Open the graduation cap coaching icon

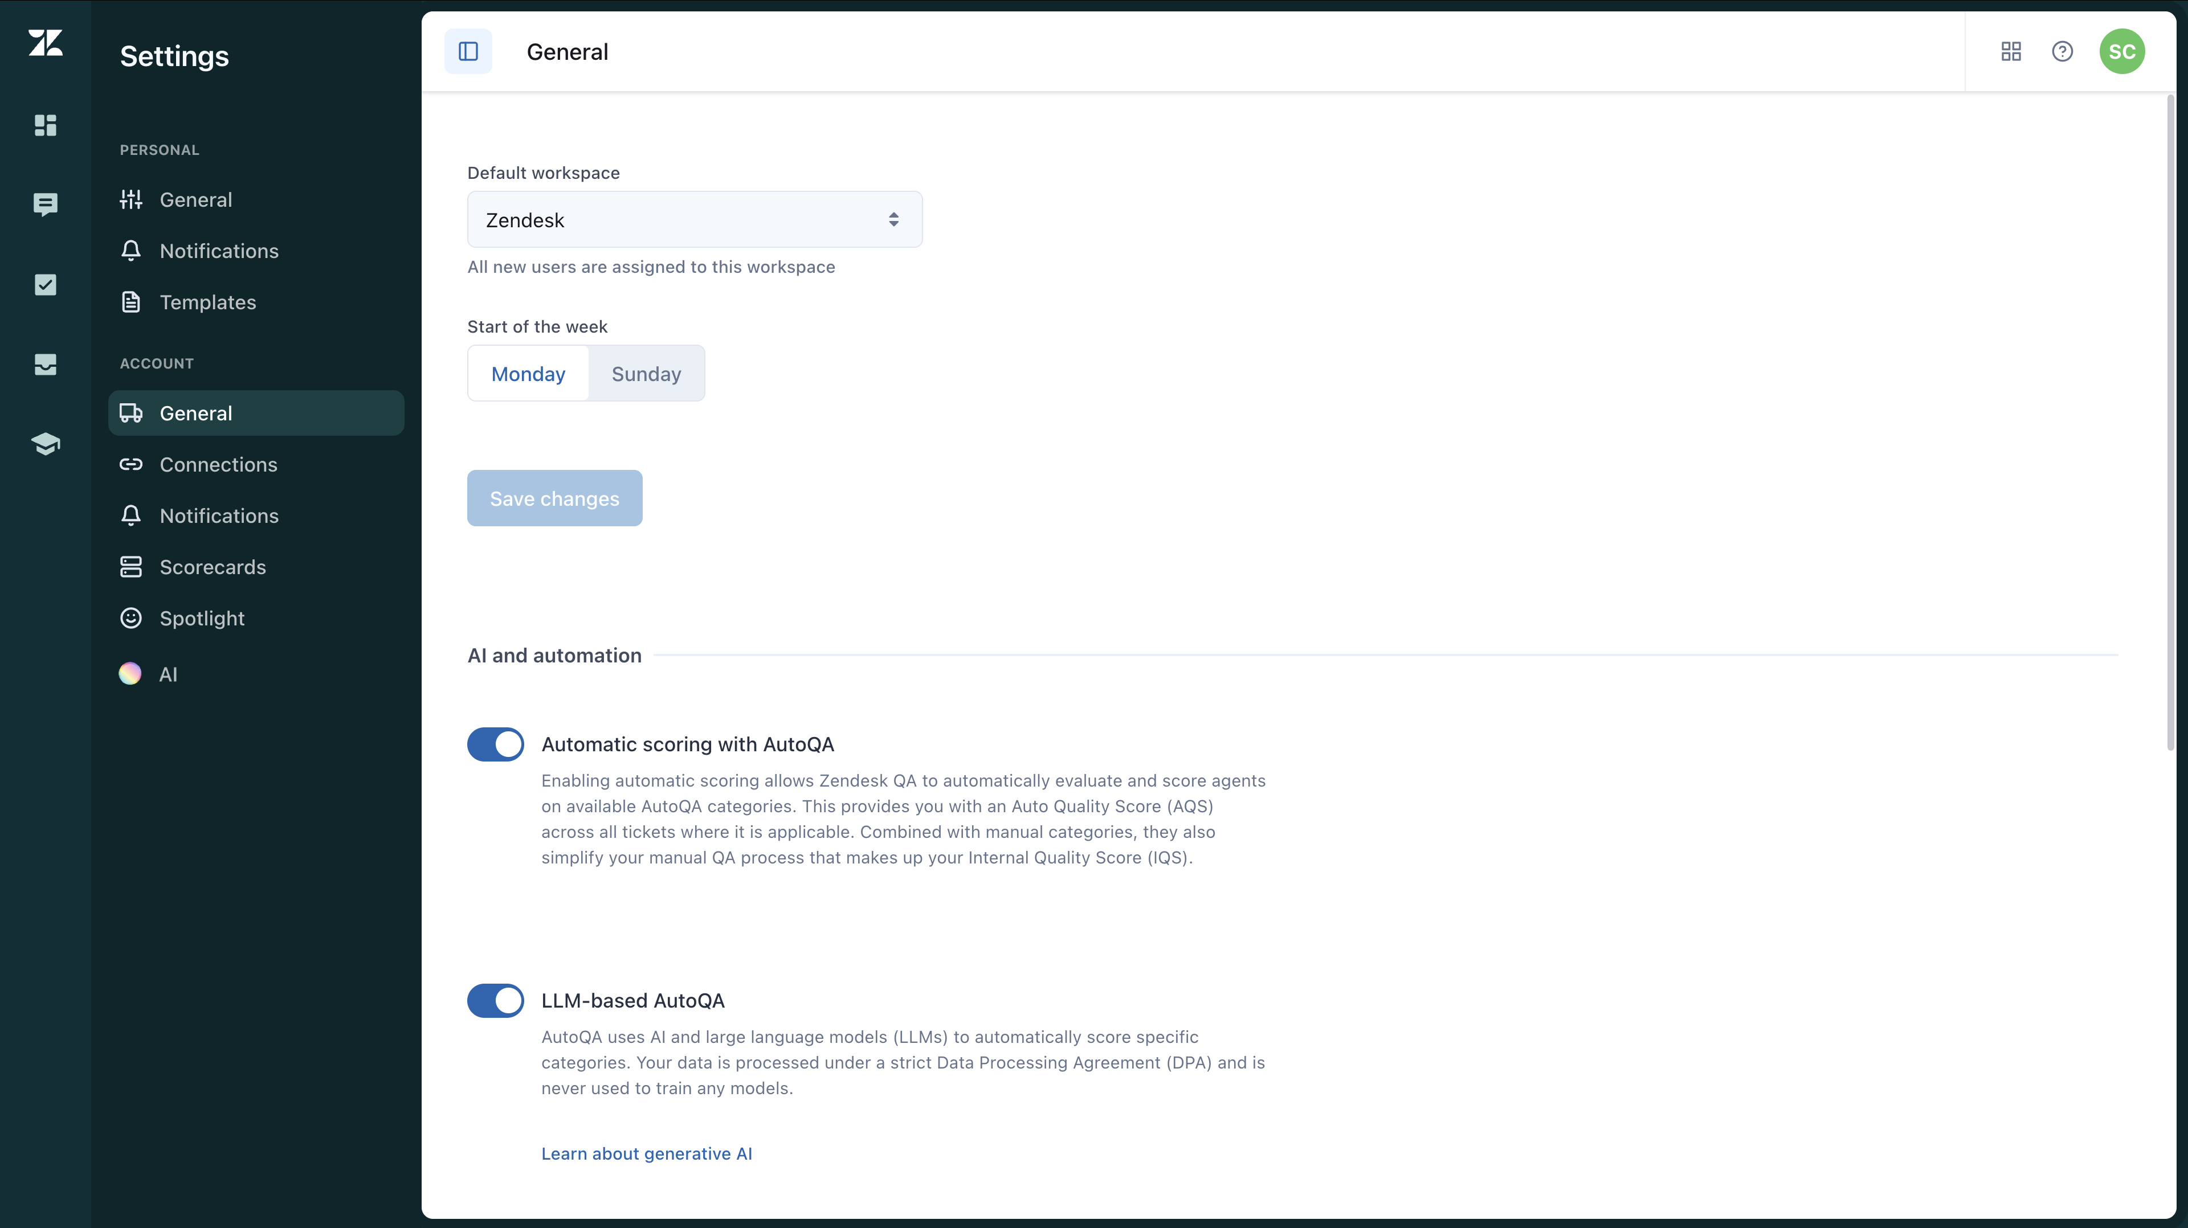point(45,443)
